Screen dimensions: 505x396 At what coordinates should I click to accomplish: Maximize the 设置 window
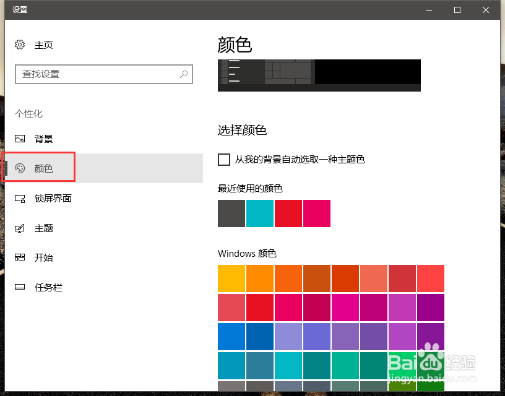point(457,10)
